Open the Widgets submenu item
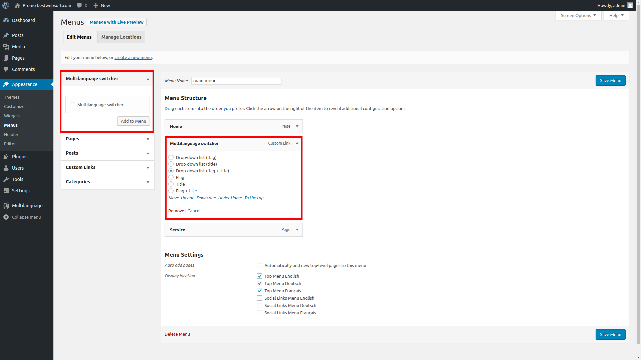The height and width of the screenshot is (360, 641). [12, 116]
